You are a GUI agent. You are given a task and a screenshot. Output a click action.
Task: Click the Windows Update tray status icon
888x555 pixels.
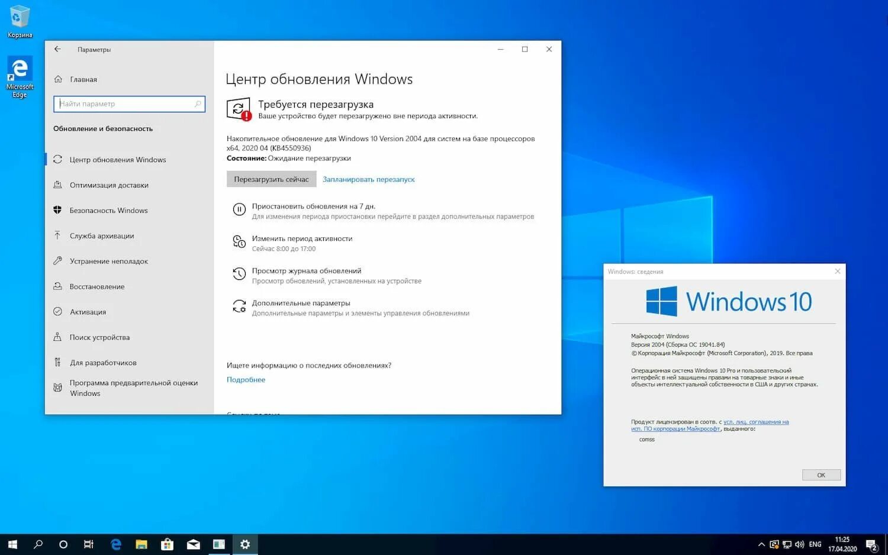774,544
